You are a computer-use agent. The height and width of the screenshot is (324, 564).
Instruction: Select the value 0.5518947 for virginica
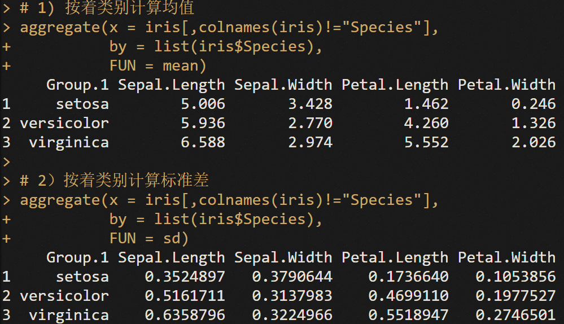408,315
